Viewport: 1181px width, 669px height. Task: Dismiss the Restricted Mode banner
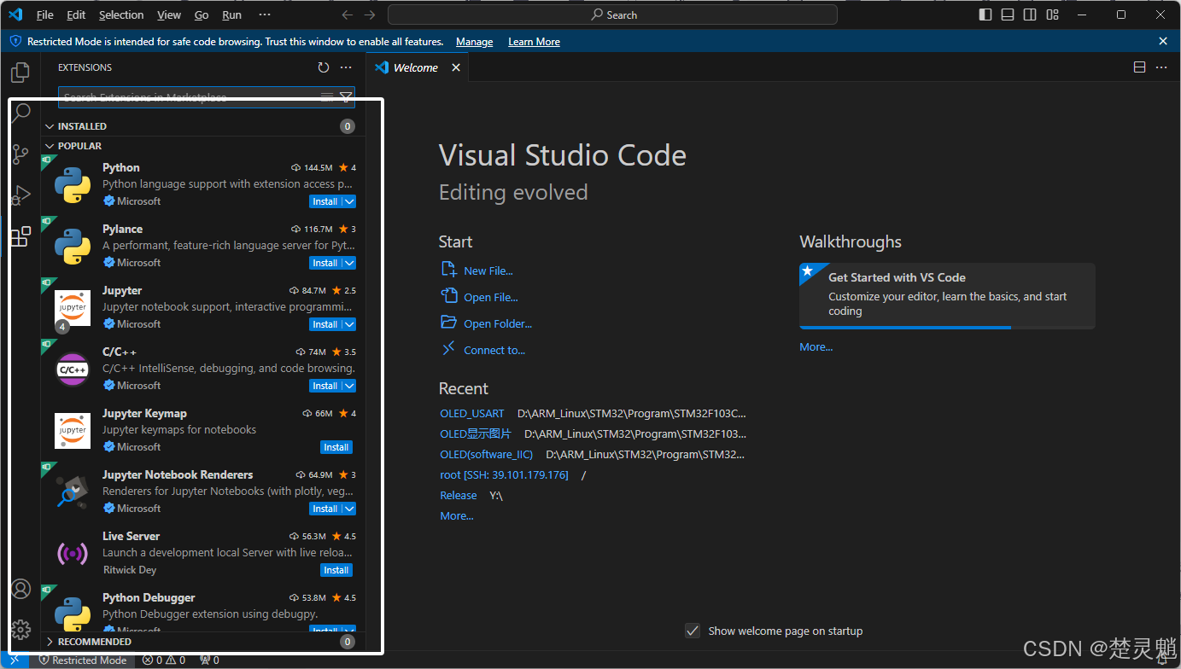pos(1163,41)
